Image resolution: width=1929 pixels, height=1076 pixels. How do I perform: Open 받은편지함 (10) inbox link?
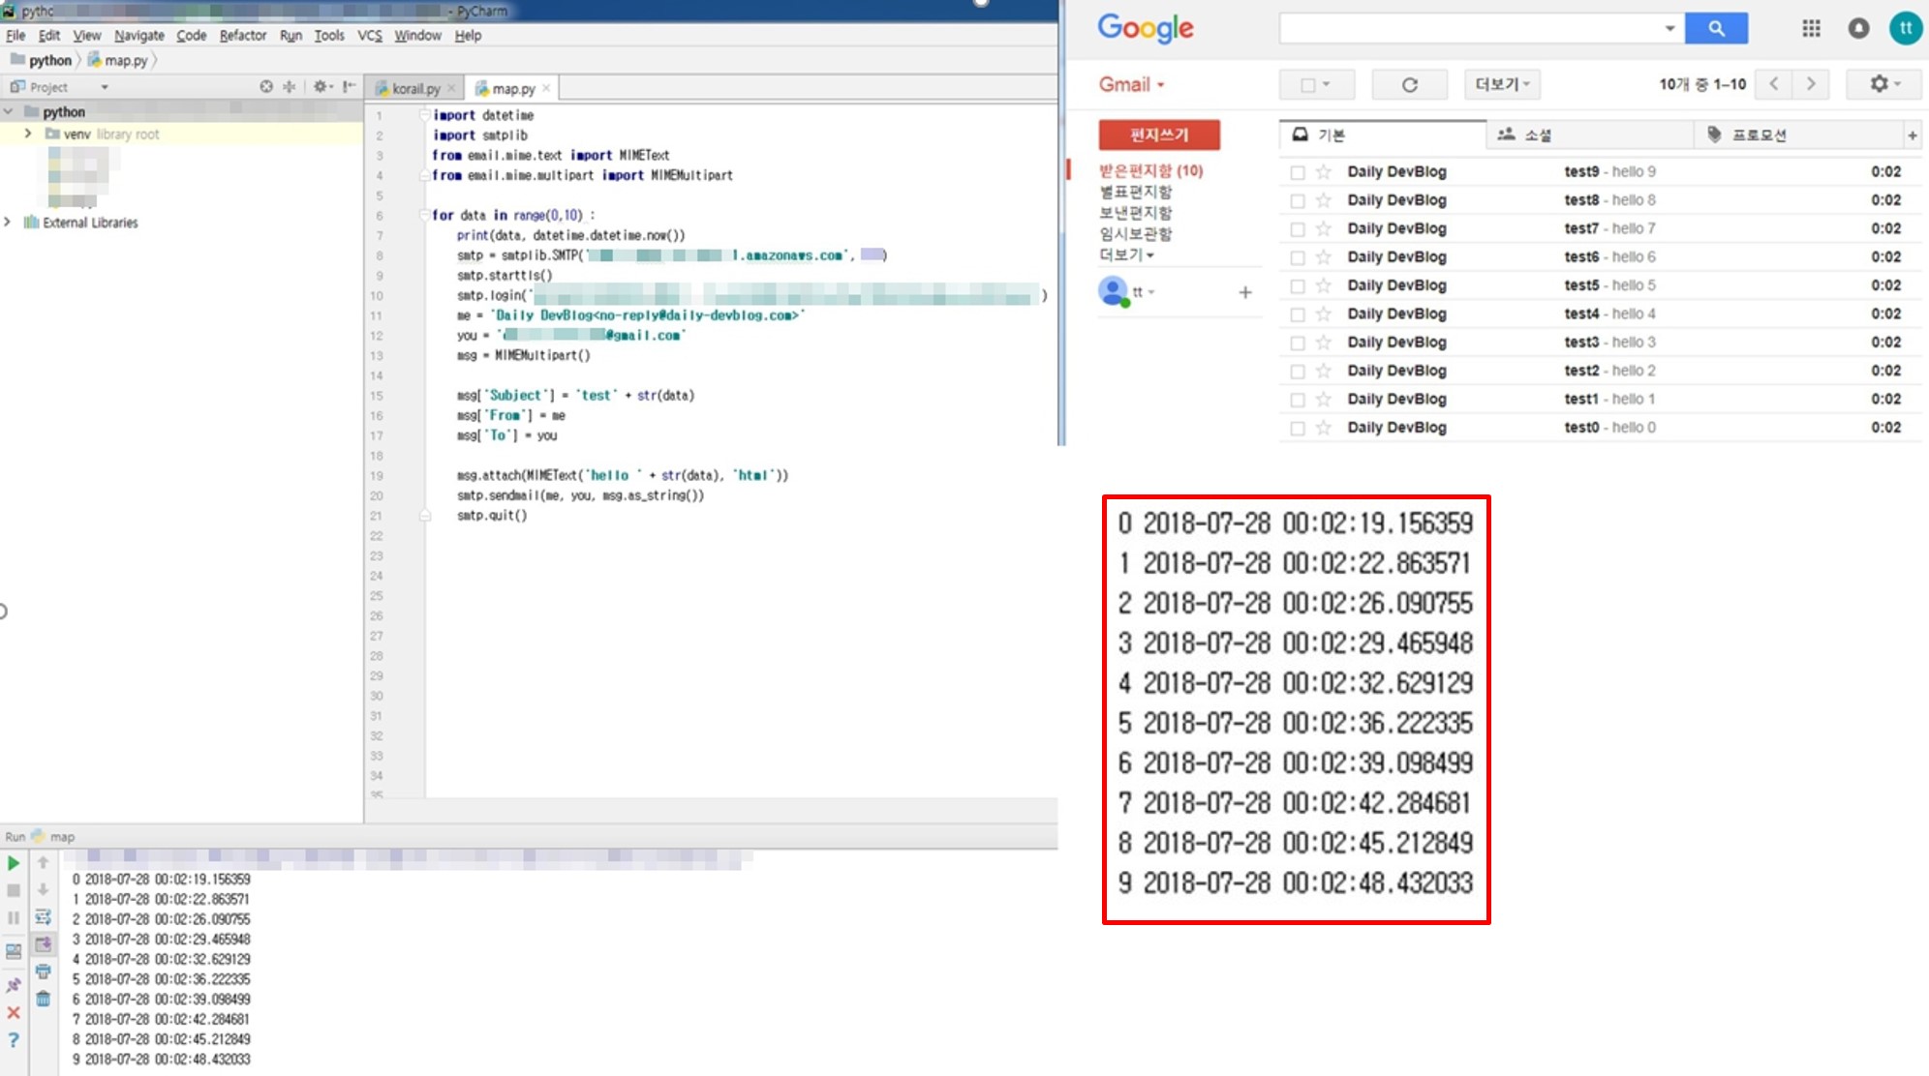[x=1150, y=171]
